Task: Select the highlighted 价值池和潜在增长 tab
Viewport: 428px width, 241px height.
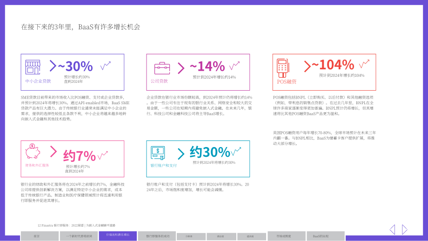Action: (118, 236)
